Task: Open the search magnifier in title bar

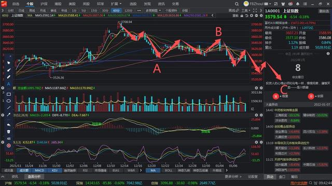Action: (237, 4)
